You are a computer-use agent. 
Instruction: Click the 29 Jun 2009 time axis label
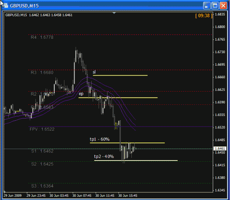(13, 196)
